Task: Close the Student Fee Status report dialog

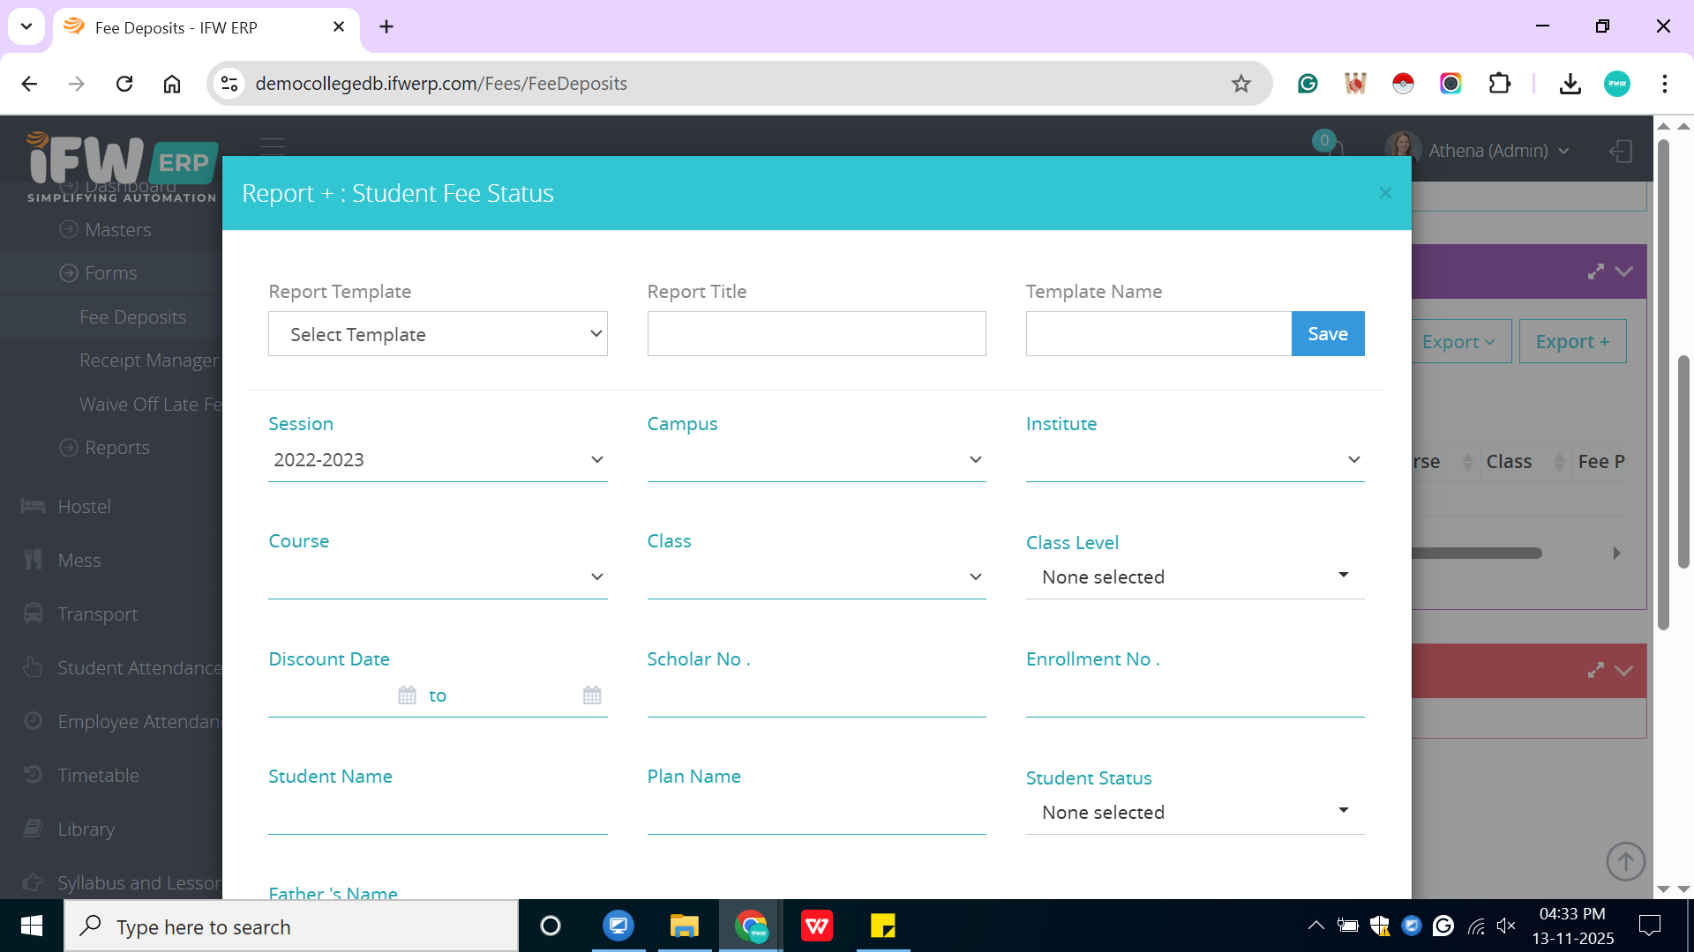Action: (1385, 193)
